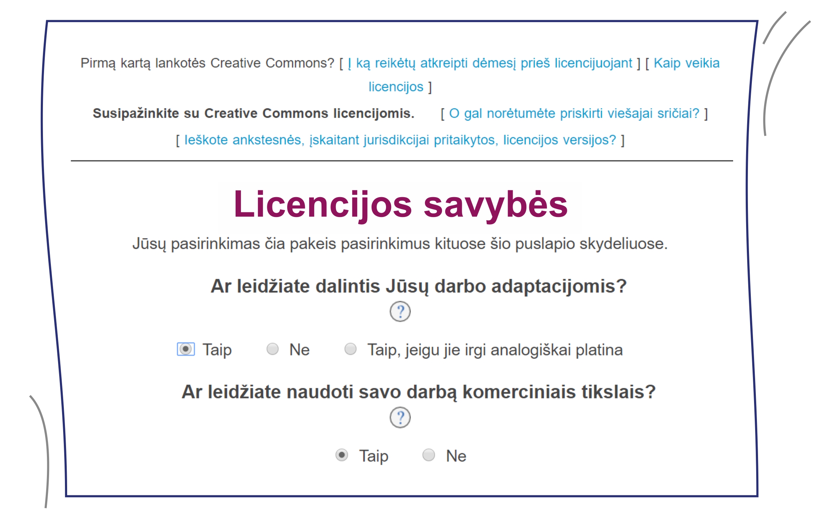Click 'Ar leidžiate dalintis Jūsų darbo adaptacijomis?' heading
Viewport: 828px width, 525px height.
419,286
